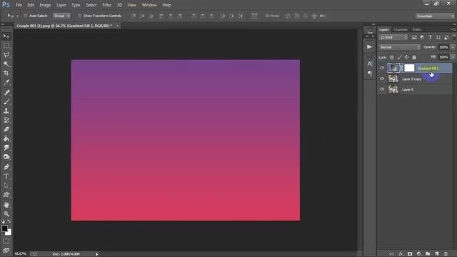This screenshot has height=257, width=457.
Task: Open the Actions panel play icon
Action: 369,47
